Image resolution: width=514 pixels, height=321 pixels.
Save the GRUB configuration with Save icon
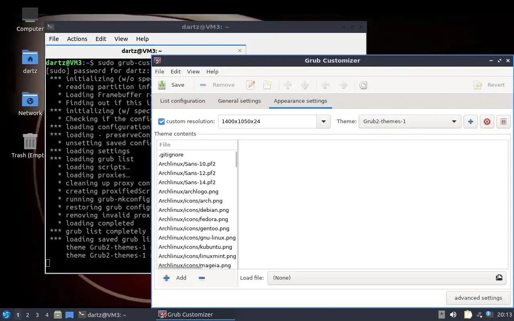click(x=162, y=85)
